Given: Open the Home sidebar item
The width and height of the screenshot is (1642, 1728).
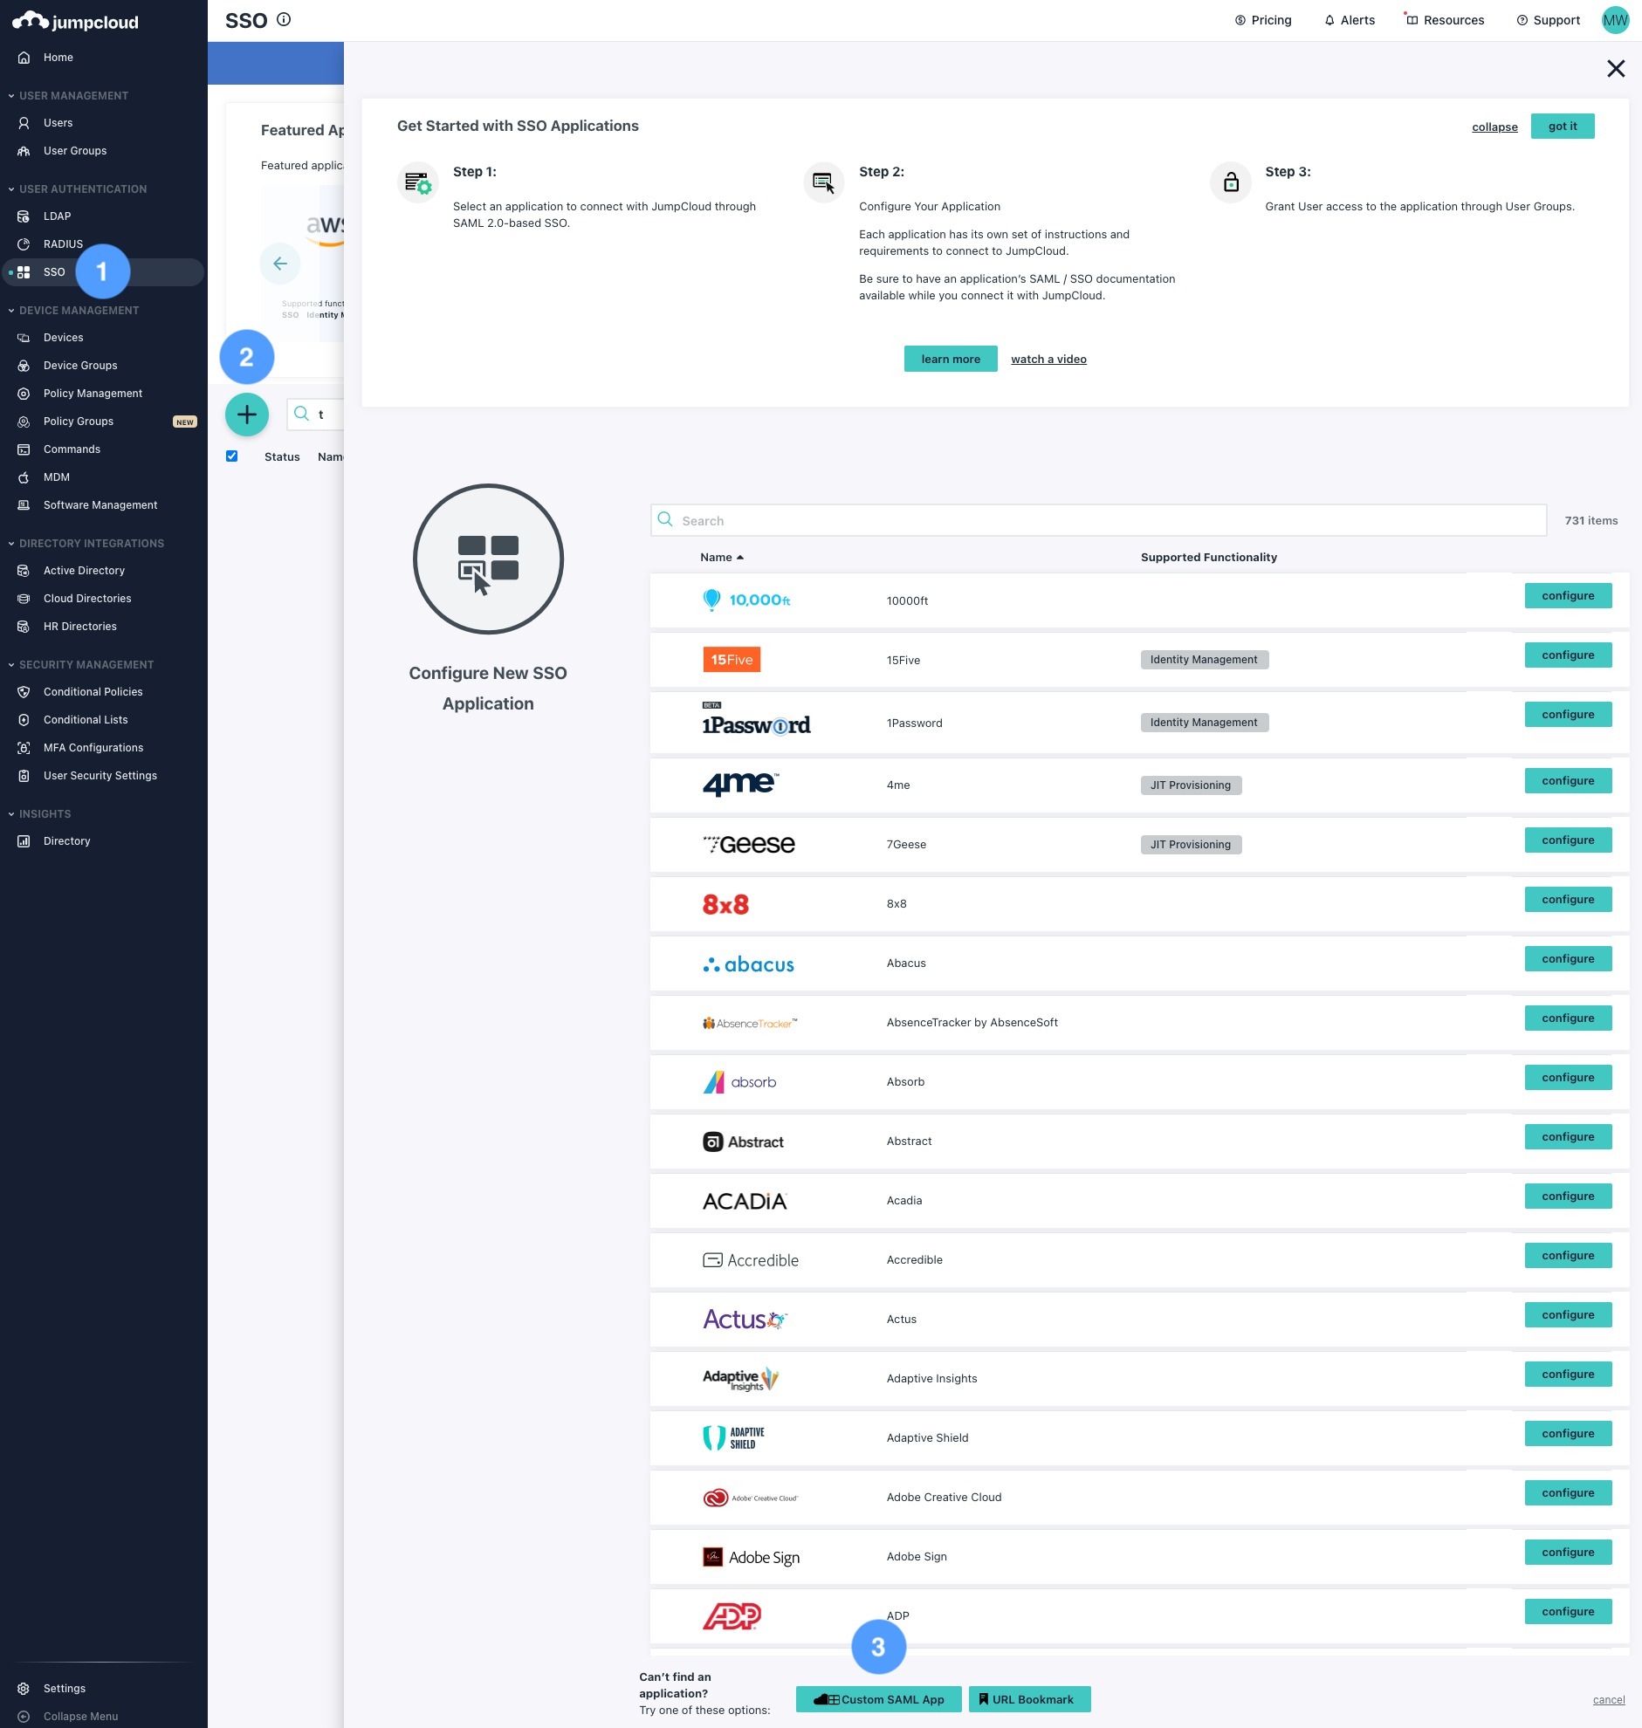Looking at the screenshot, I should pyautogui.click(x=58, y=58).
